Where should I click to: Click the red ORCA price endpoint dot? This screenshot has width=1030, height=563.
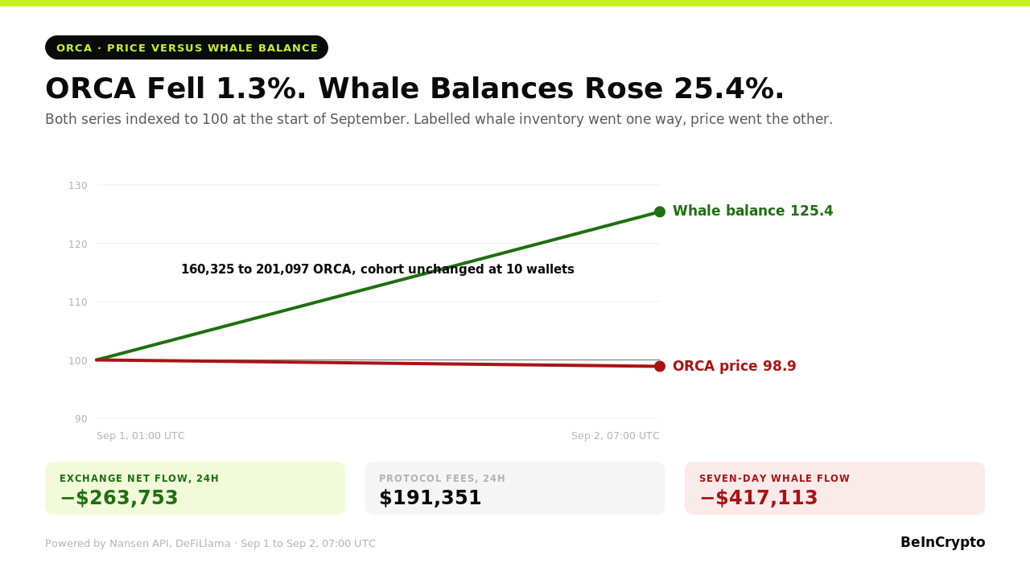660,366
